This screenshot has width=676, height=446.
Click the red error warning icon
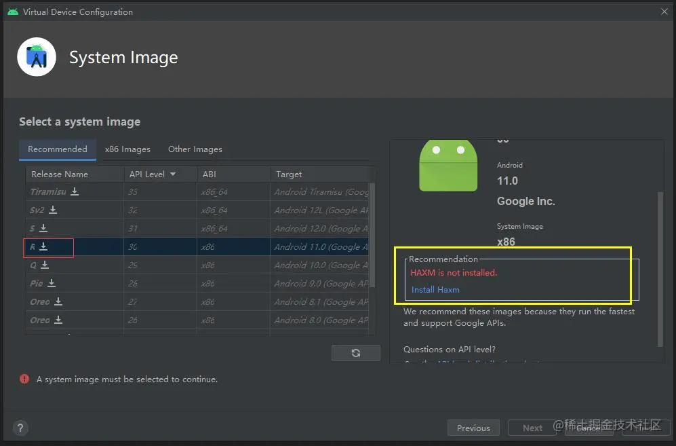24,379
